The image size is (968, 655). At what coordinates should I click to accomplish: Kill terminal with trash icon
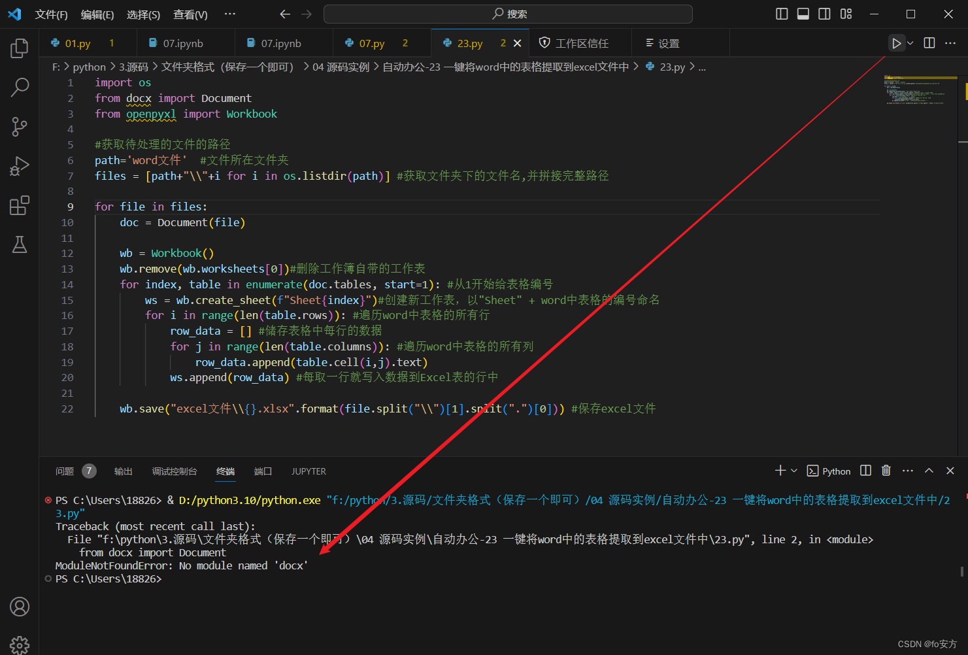click(886, 471)
